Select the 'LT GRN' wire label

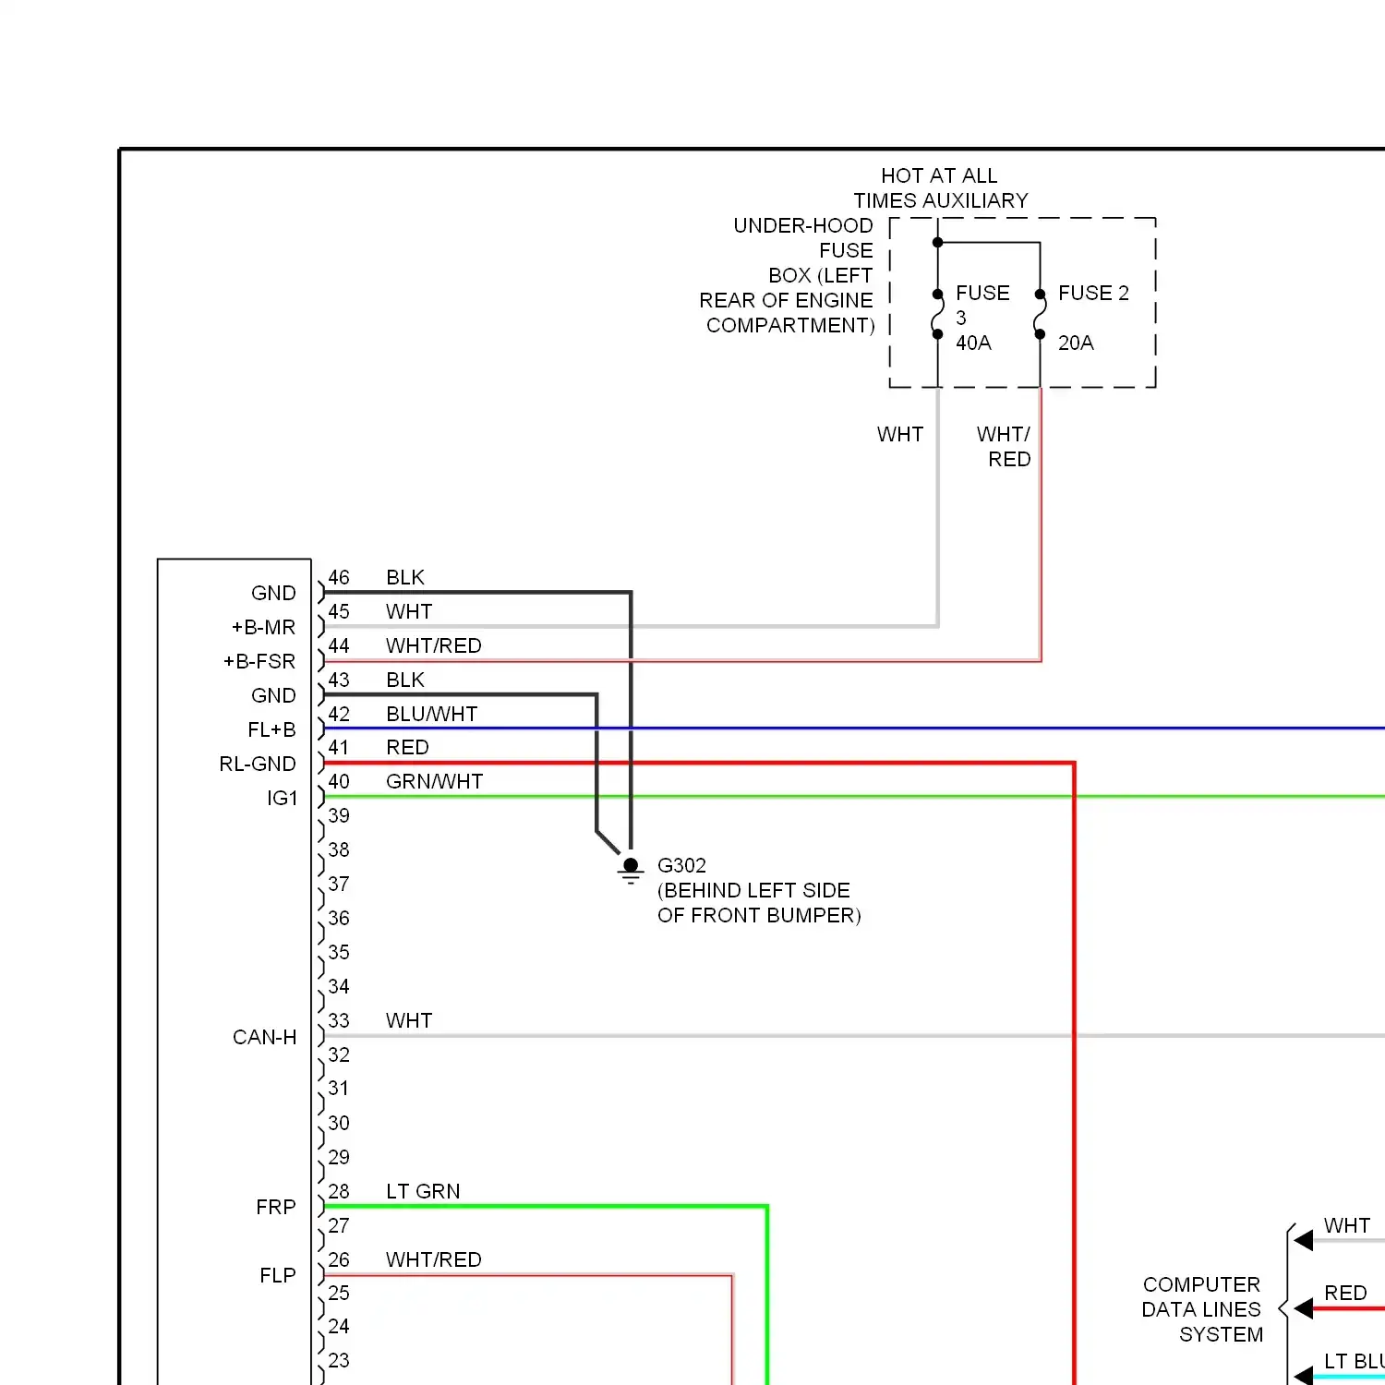coord(423,1191)
